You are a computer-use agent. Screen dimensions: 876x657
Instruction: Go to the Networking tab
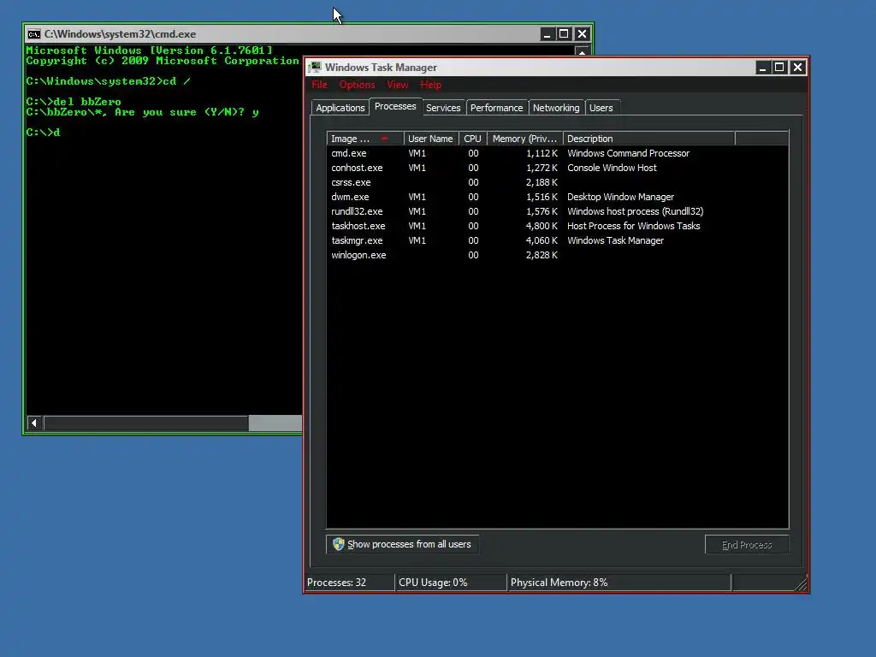(556, 108)
